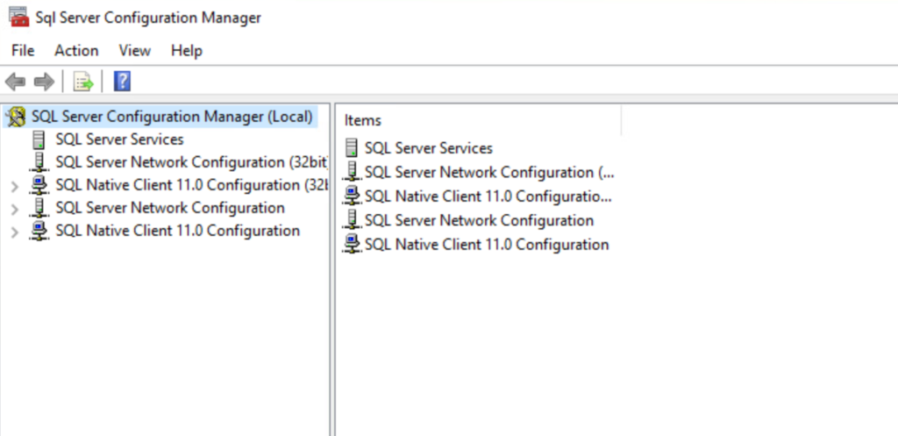Expand SQL Server Network Configuration tree node

14,209
